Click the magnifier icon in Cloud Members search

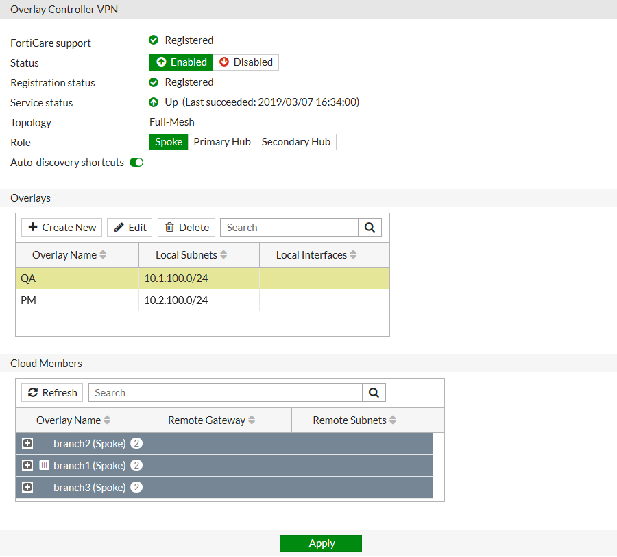coord(374,392)
